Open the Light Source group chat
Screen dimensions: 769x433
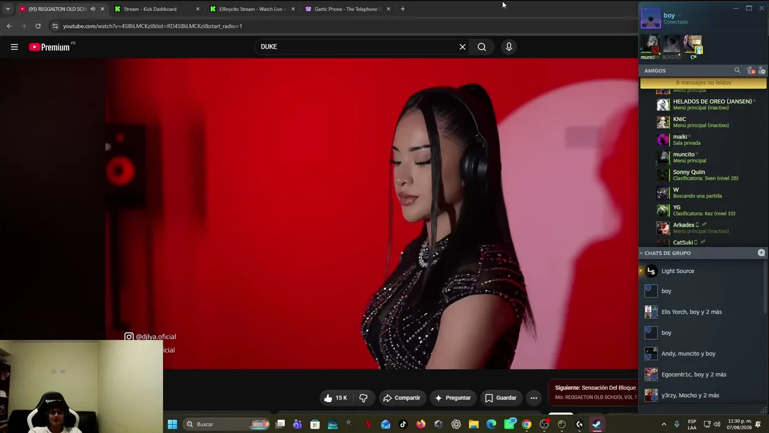pos(703,271)
